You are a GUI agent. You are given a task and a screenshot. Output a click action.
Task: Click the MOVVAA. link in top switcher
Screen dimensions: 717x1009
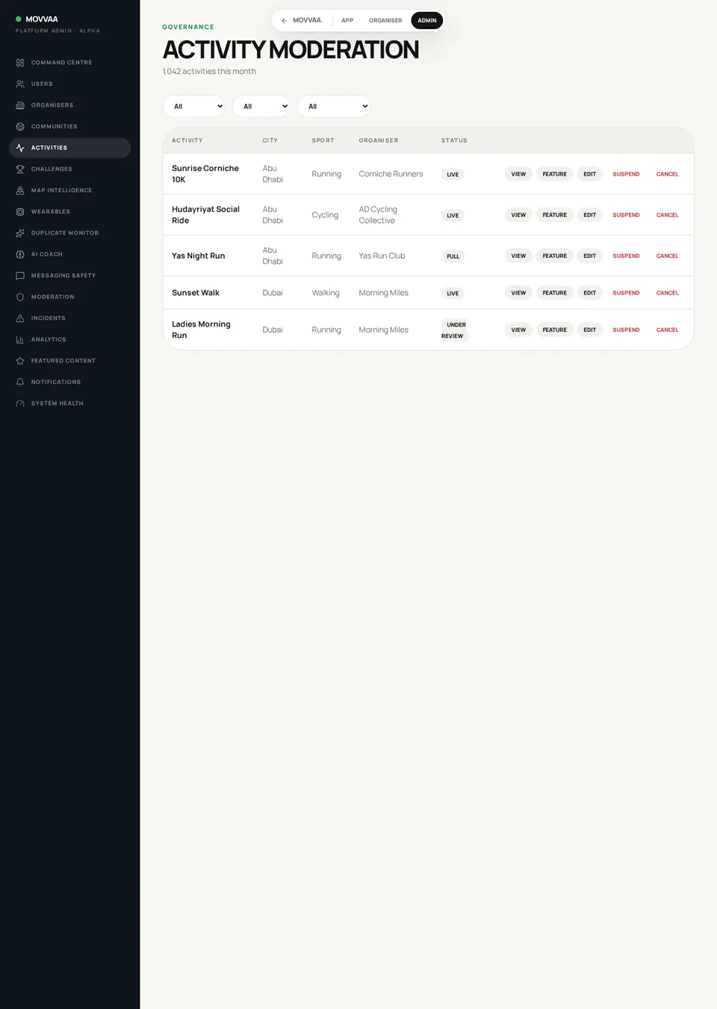[308, 20]
